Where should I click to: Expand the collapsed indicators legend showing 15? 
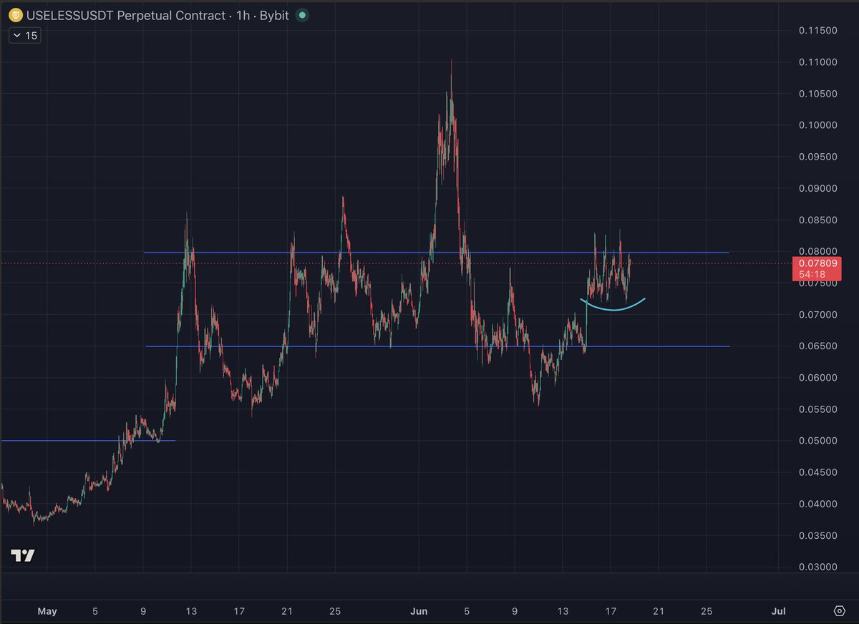[25, 35]
